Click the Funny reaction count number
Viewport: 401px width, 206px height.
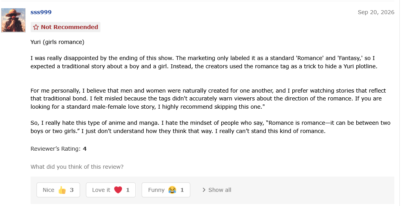[182, 190]
